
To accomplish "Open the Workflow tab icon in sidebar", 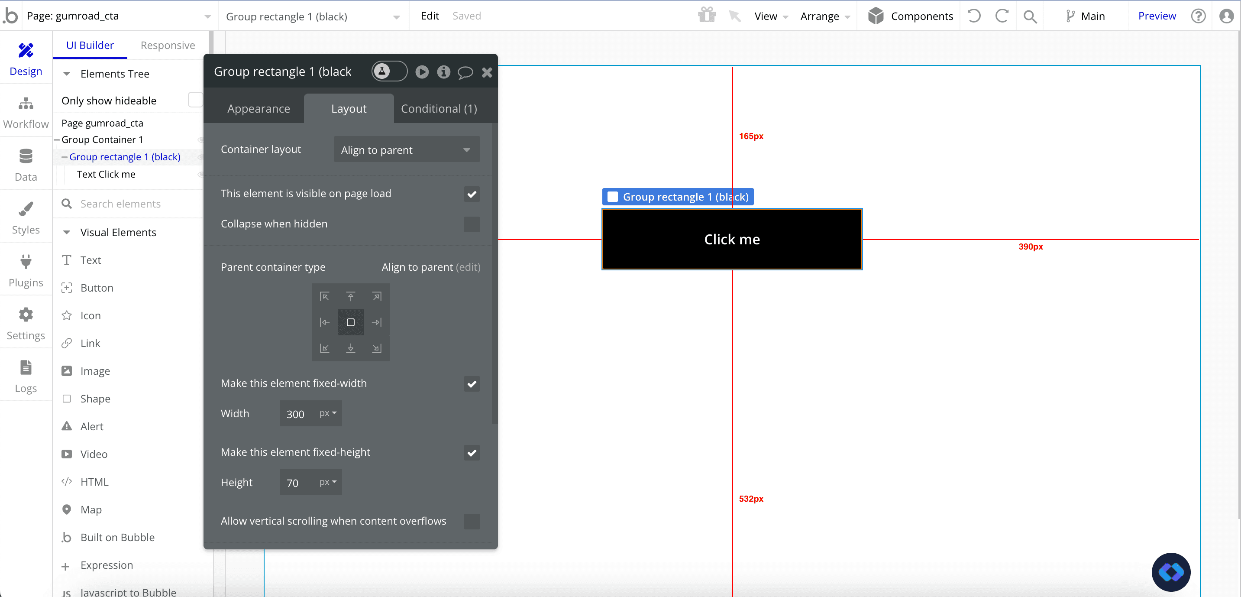I will click(x=26, y=104).
